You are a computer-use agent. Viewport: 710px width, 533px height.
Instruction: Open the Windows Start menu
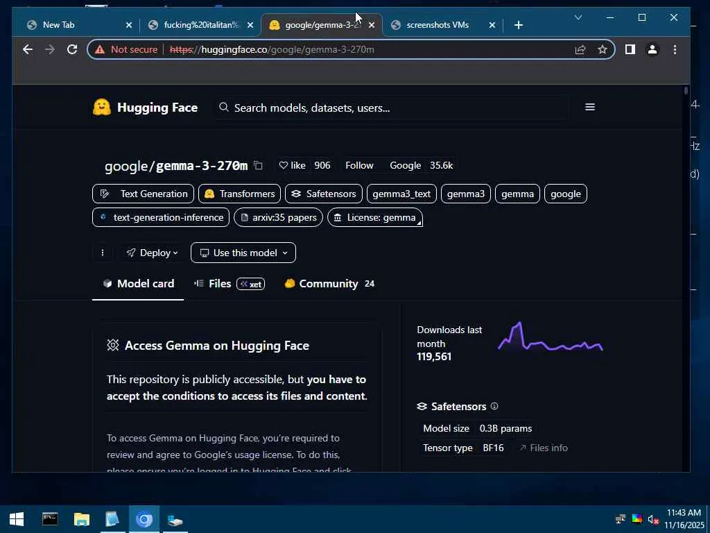coord(17,519)
